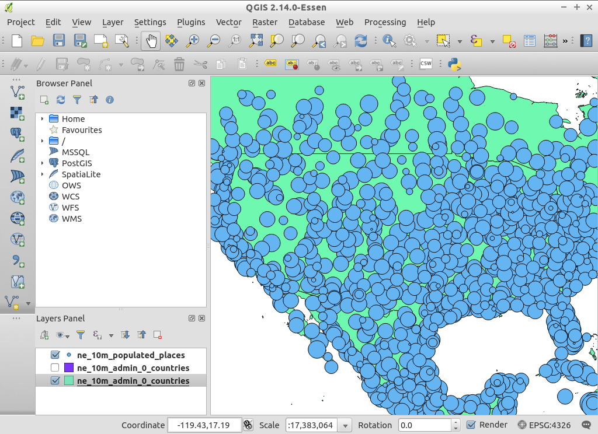Select the MSSQL entry in Browser

(75, 152)
